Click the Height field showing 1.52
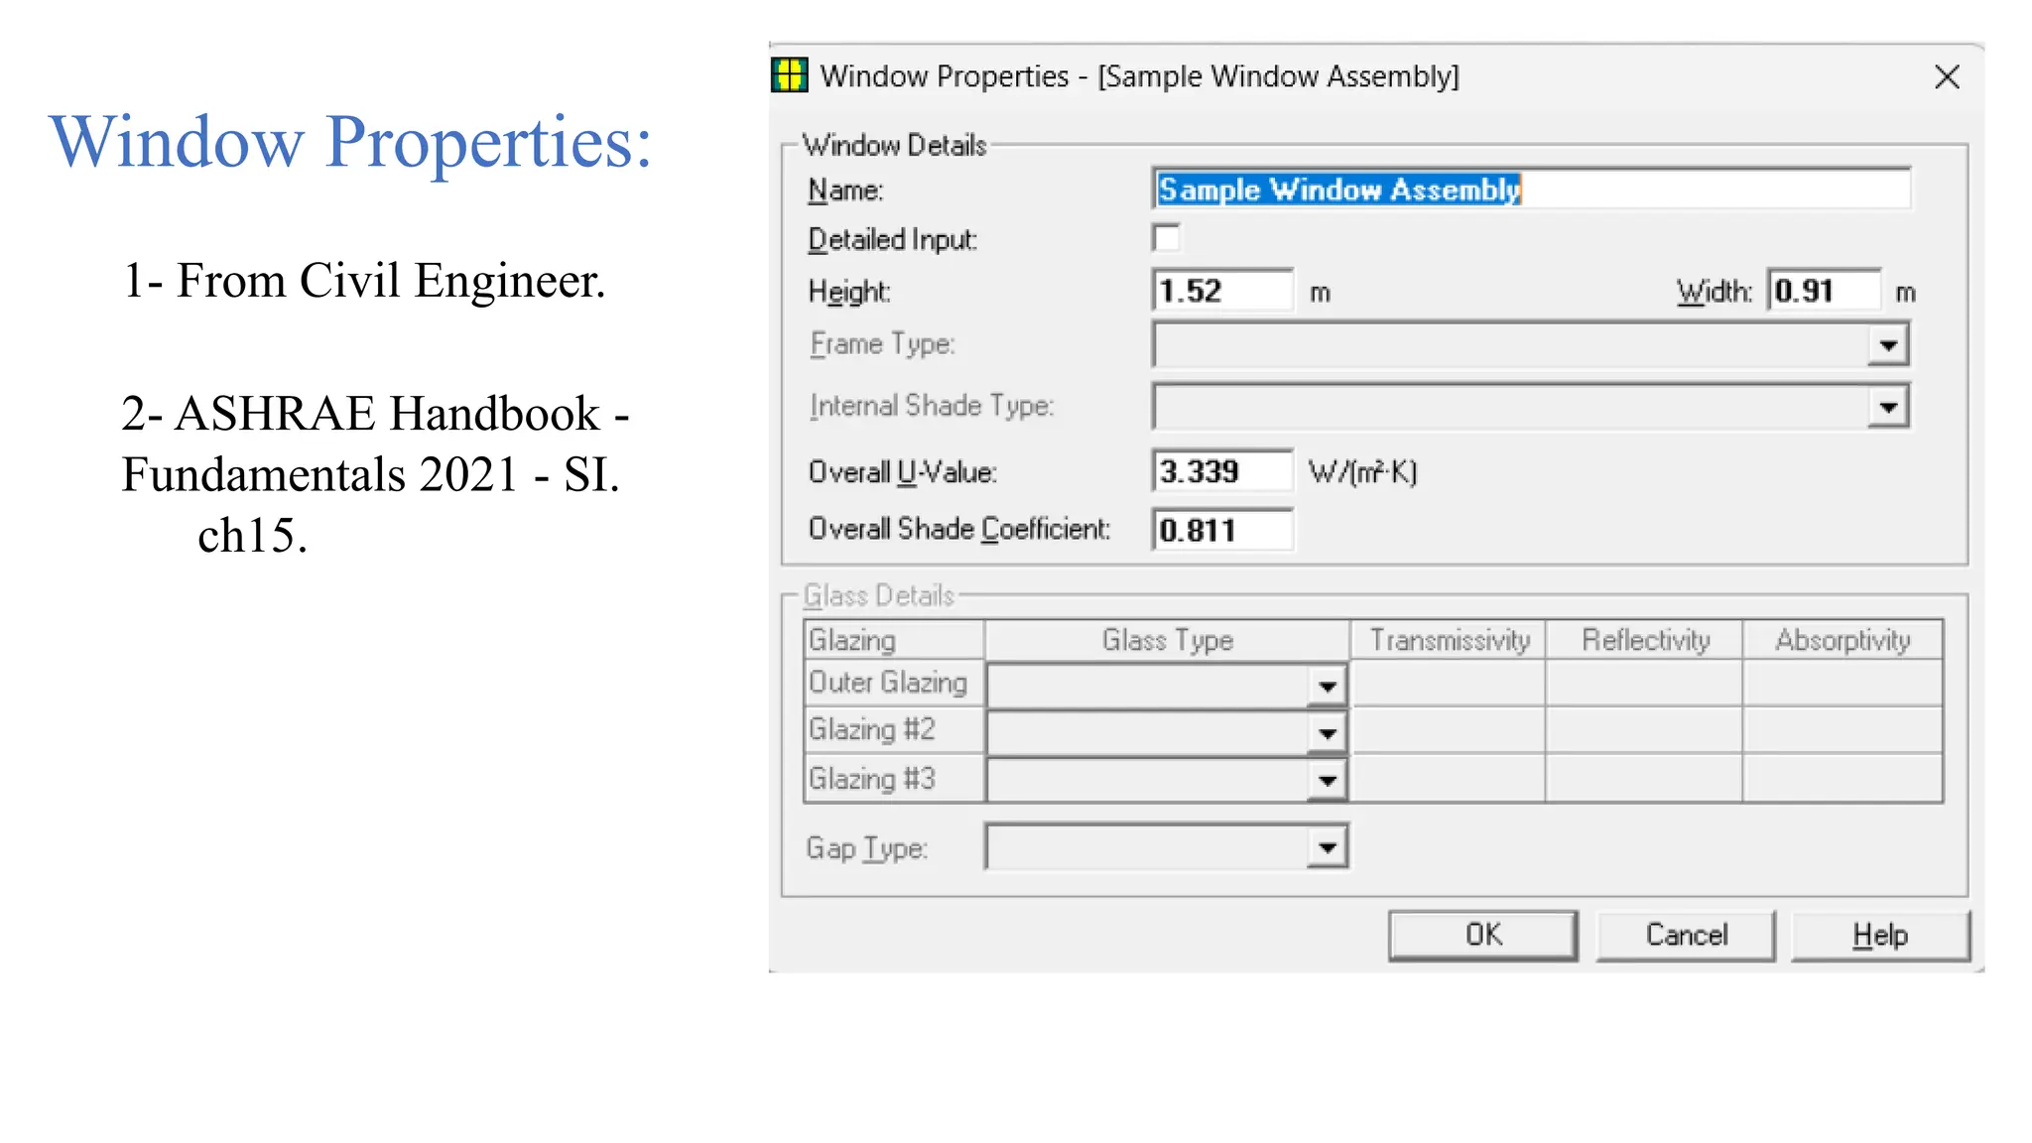The image size is (2032, 1143). tap(1222, 291)
